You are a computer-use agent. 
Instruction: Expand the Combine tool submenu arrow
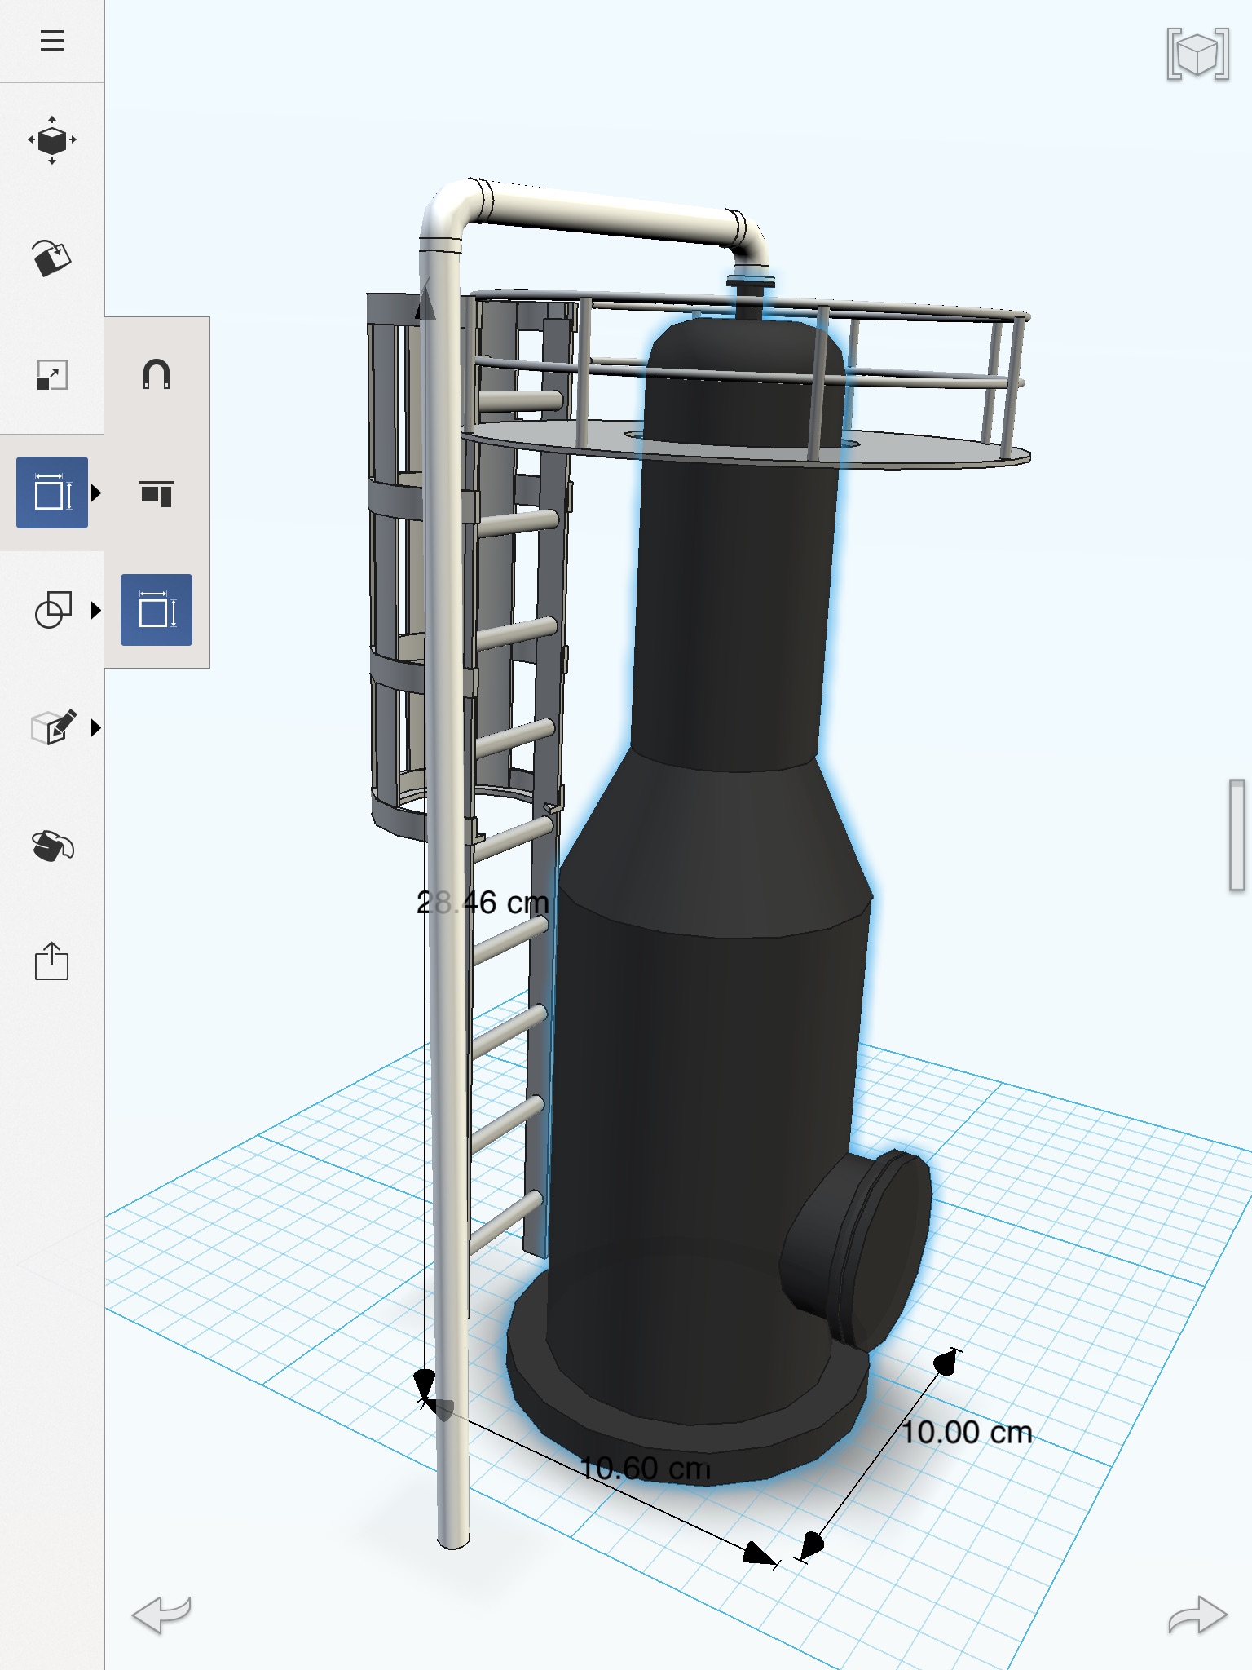coord(96,610)
